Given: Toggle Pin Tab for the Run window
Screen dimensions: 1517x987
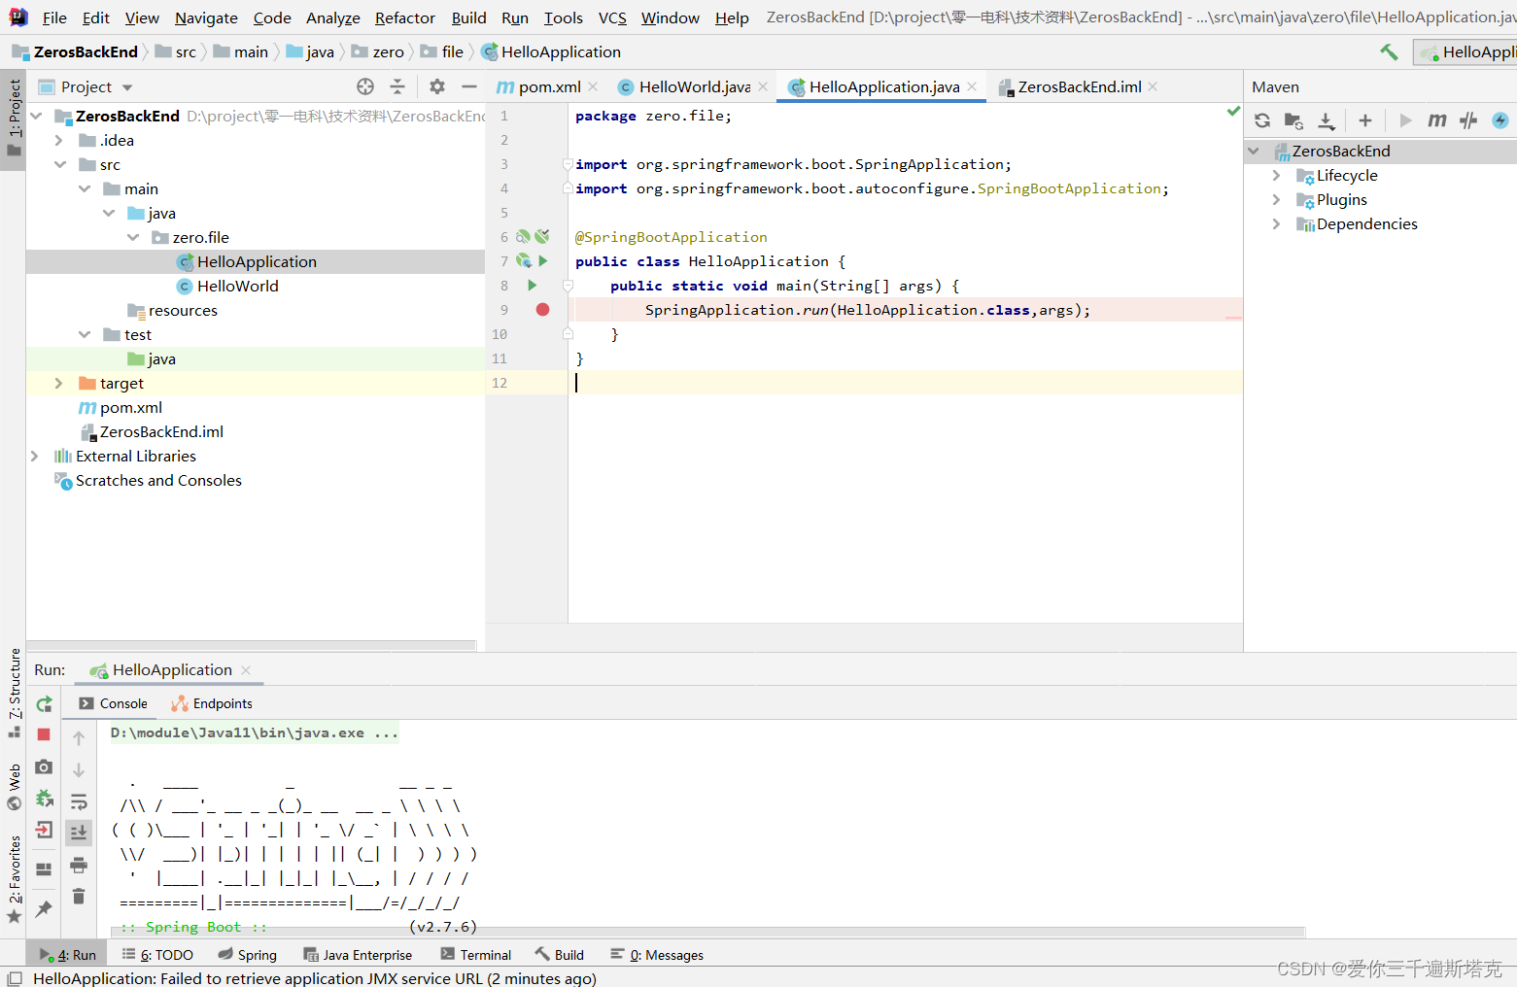Looking at the screenshot, I should 43,908.
